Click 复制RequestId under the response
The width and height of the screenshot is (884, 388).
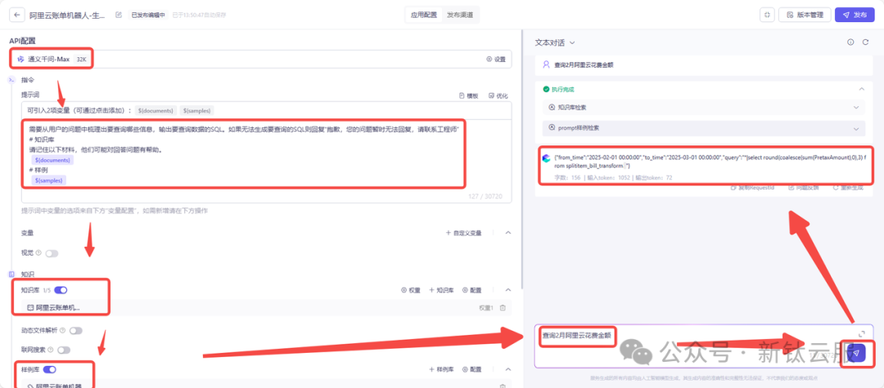[x=753, y=187]
